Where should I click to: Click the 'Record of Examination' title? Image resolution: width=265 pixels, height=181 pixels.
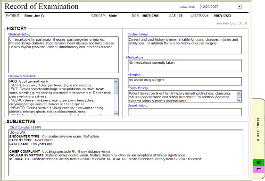[x=41, y=7]
